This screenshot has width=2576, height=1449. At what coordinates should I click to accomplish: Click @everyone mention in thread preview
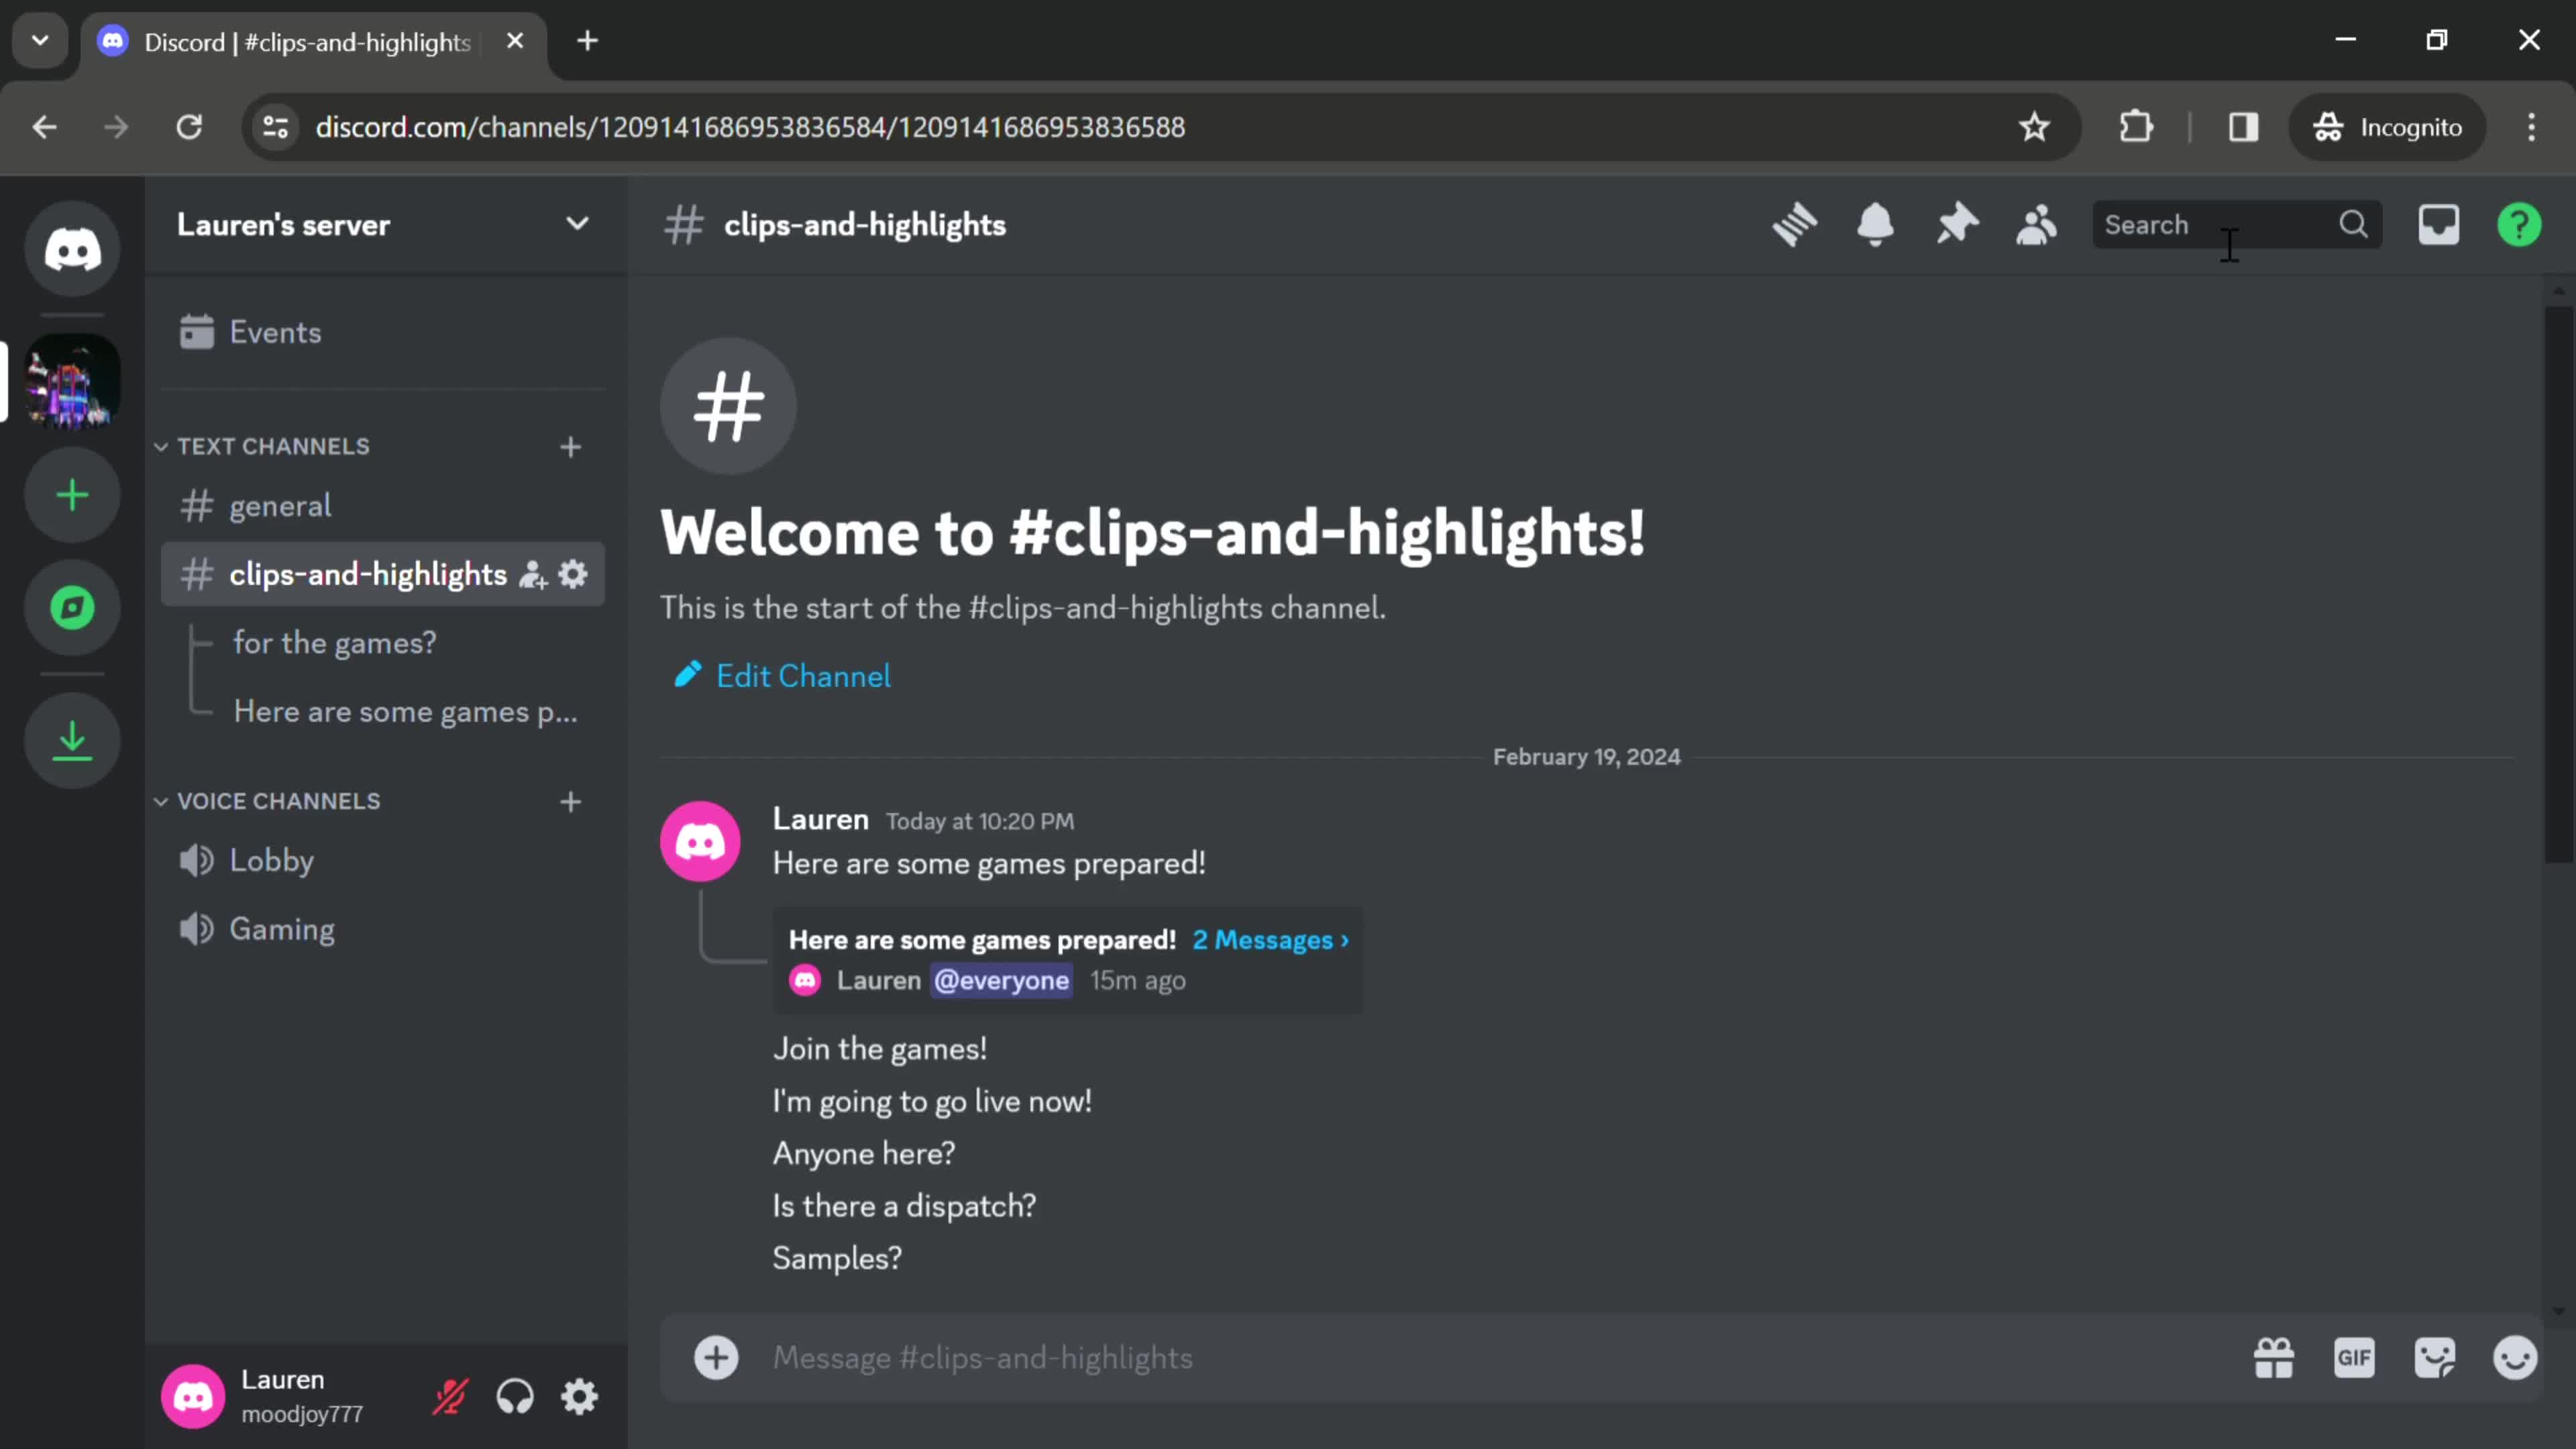click(1001, 980)
